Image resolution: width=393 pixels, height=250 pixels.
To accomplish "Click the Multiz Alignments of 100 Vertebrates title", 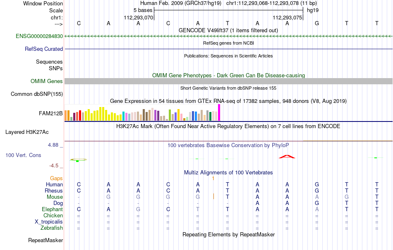I will tap(228, 172).
